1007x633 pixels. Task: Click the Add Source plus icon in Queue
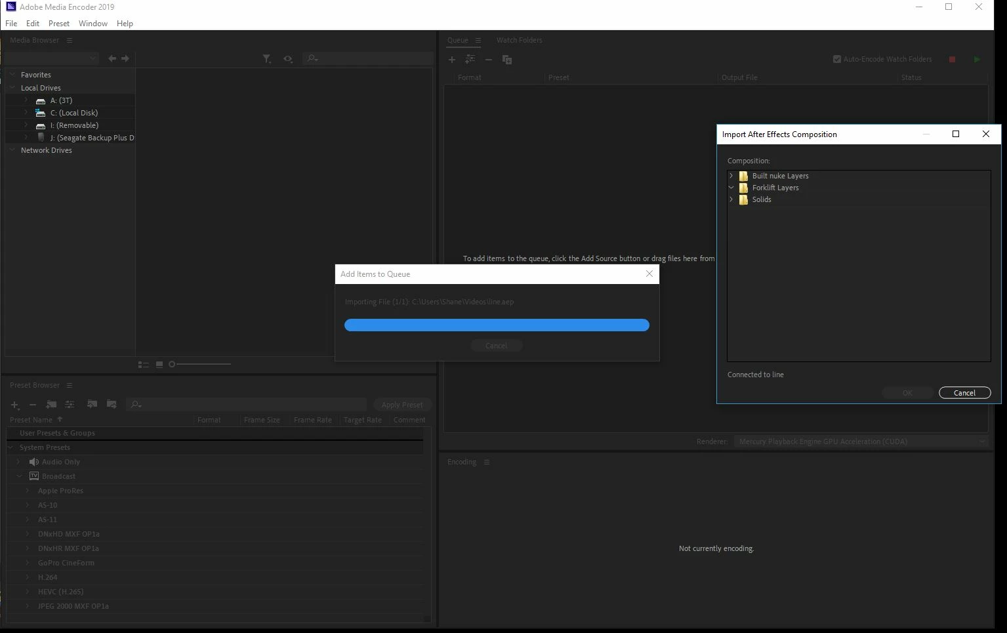tap(451, 60)
